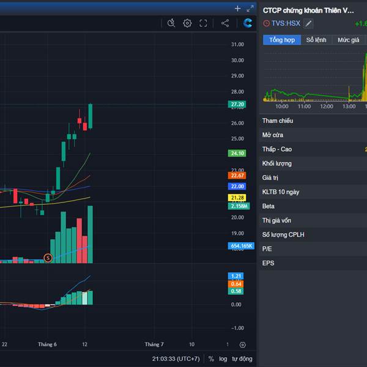Click the Thị giá vốn row
This screenshot has height=367, width=367.
pos(313,220)
